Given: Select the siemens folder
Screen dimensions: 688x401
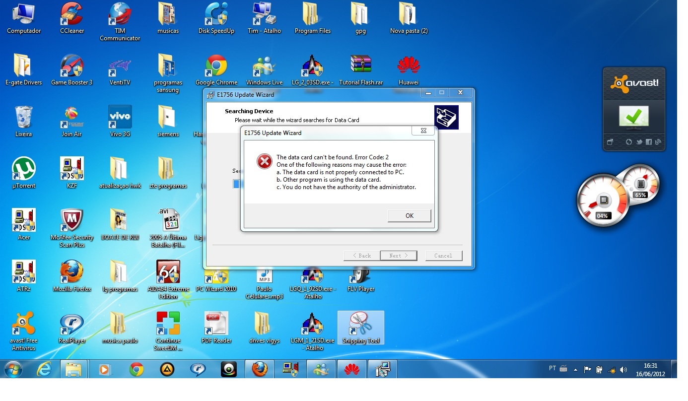Looking at the screenshot, I should (168, 122).
